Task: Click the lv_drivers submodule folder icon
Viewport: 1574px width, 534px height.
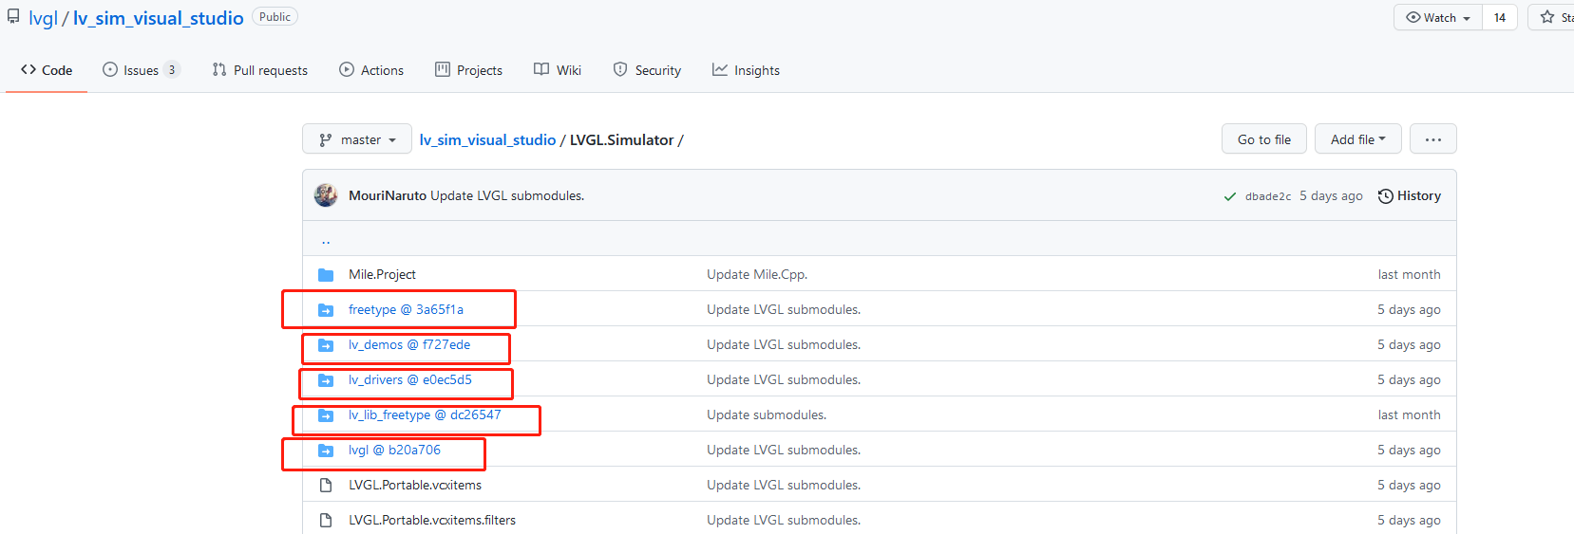Action: coord(326,379)
